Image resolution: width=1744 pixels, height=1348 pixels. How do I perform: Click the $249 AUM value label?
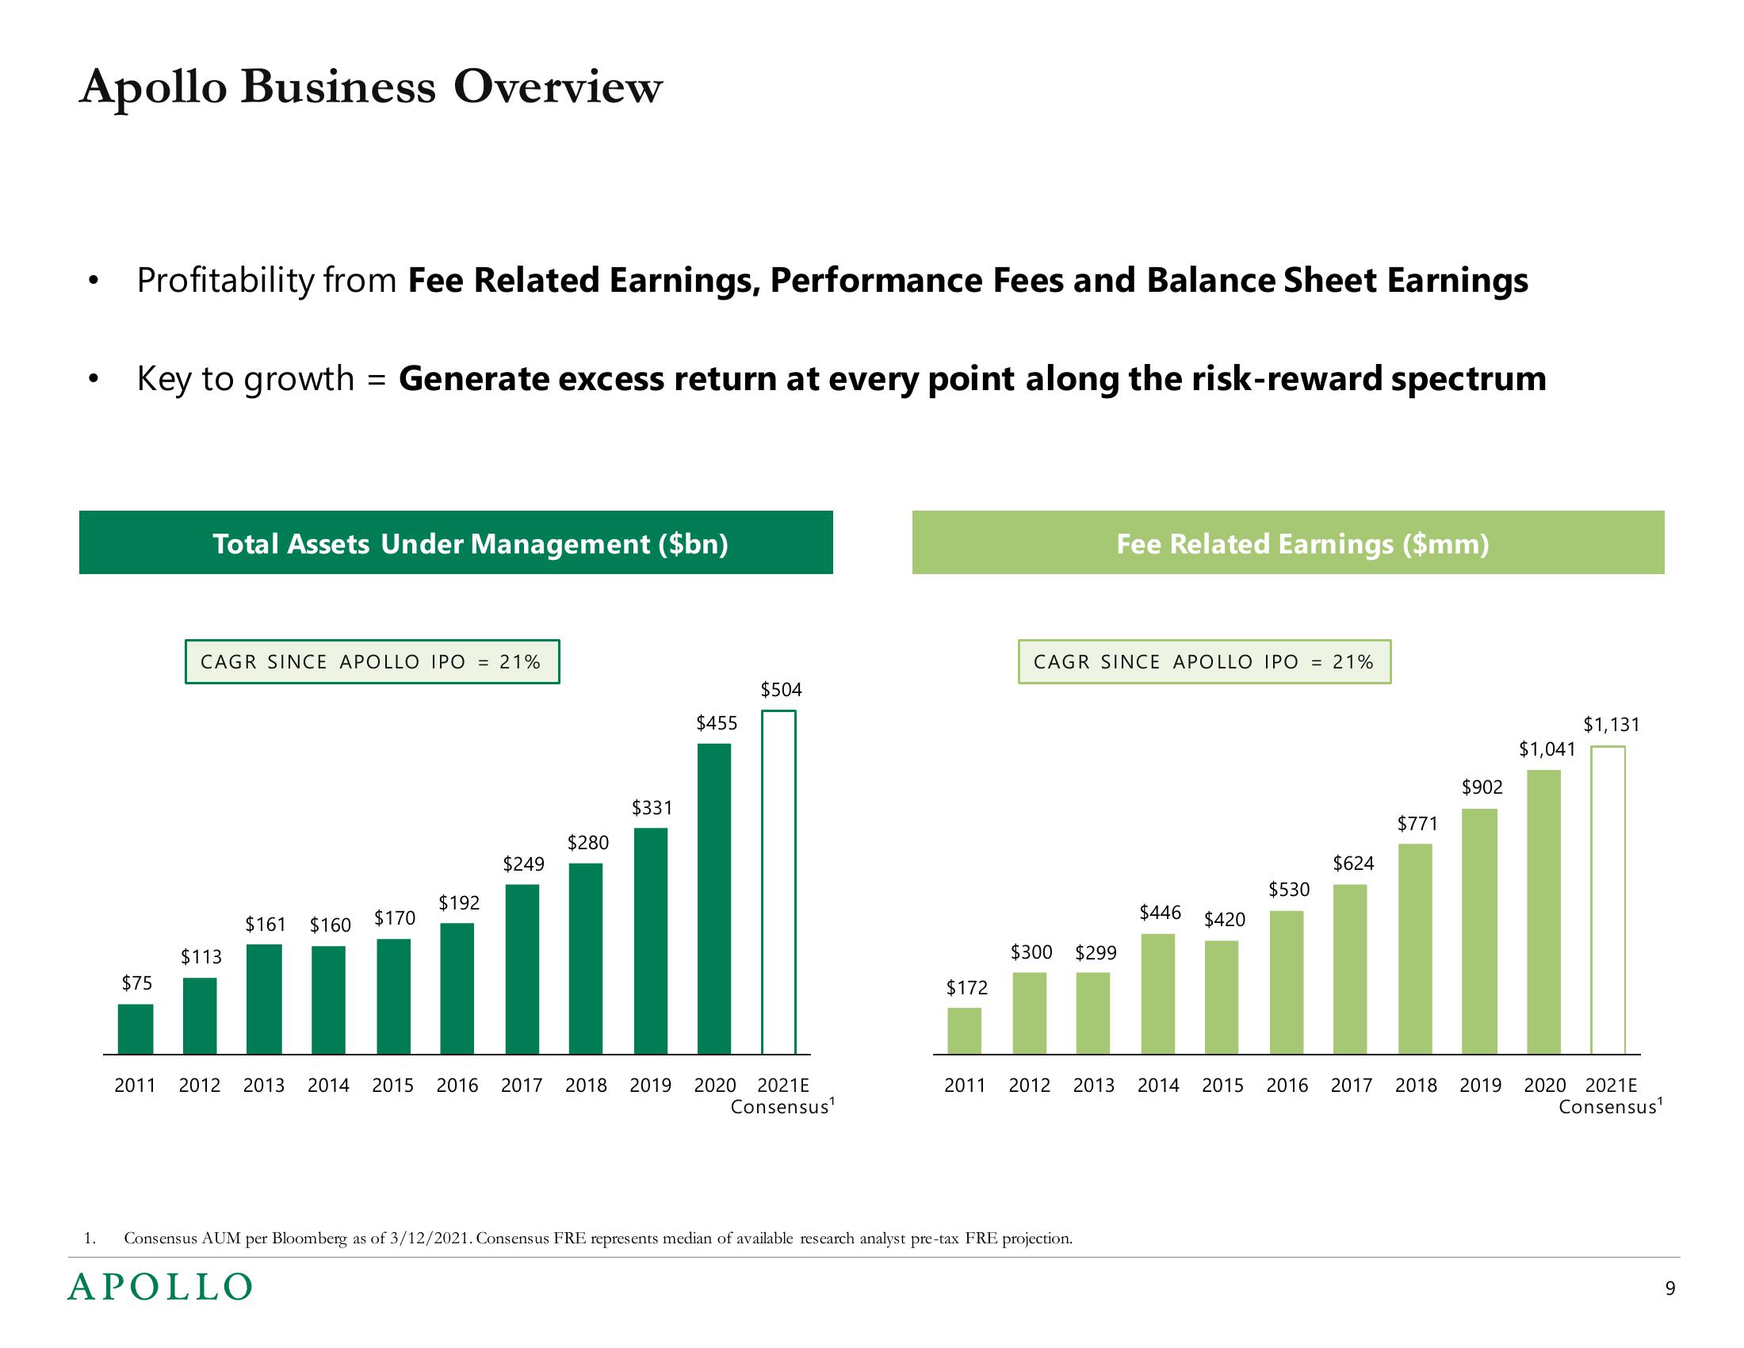[x=524, y=864]
